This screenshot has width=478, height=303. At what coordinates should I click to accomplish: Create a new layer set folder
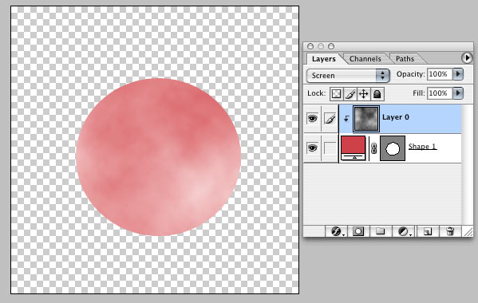[x=380, y=232]
